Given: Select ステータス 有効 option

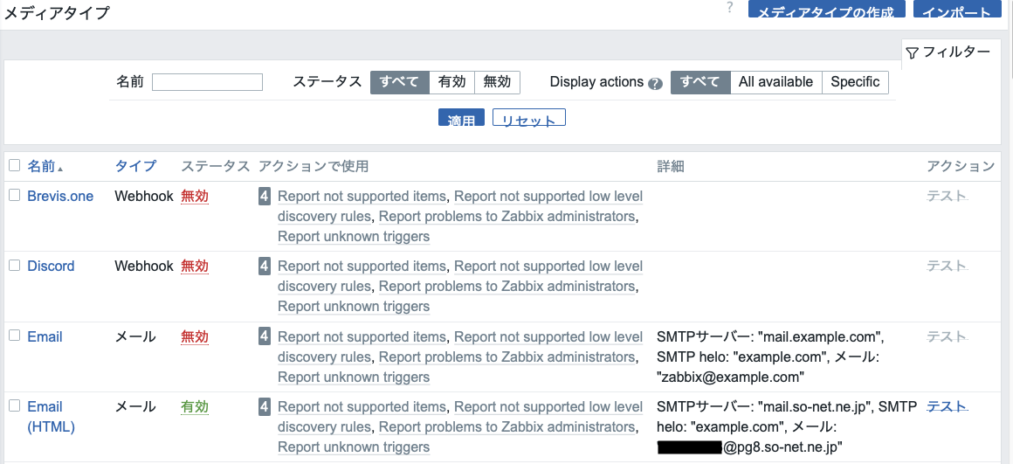Looking at the screenshot, I should (x=451, y=82).
